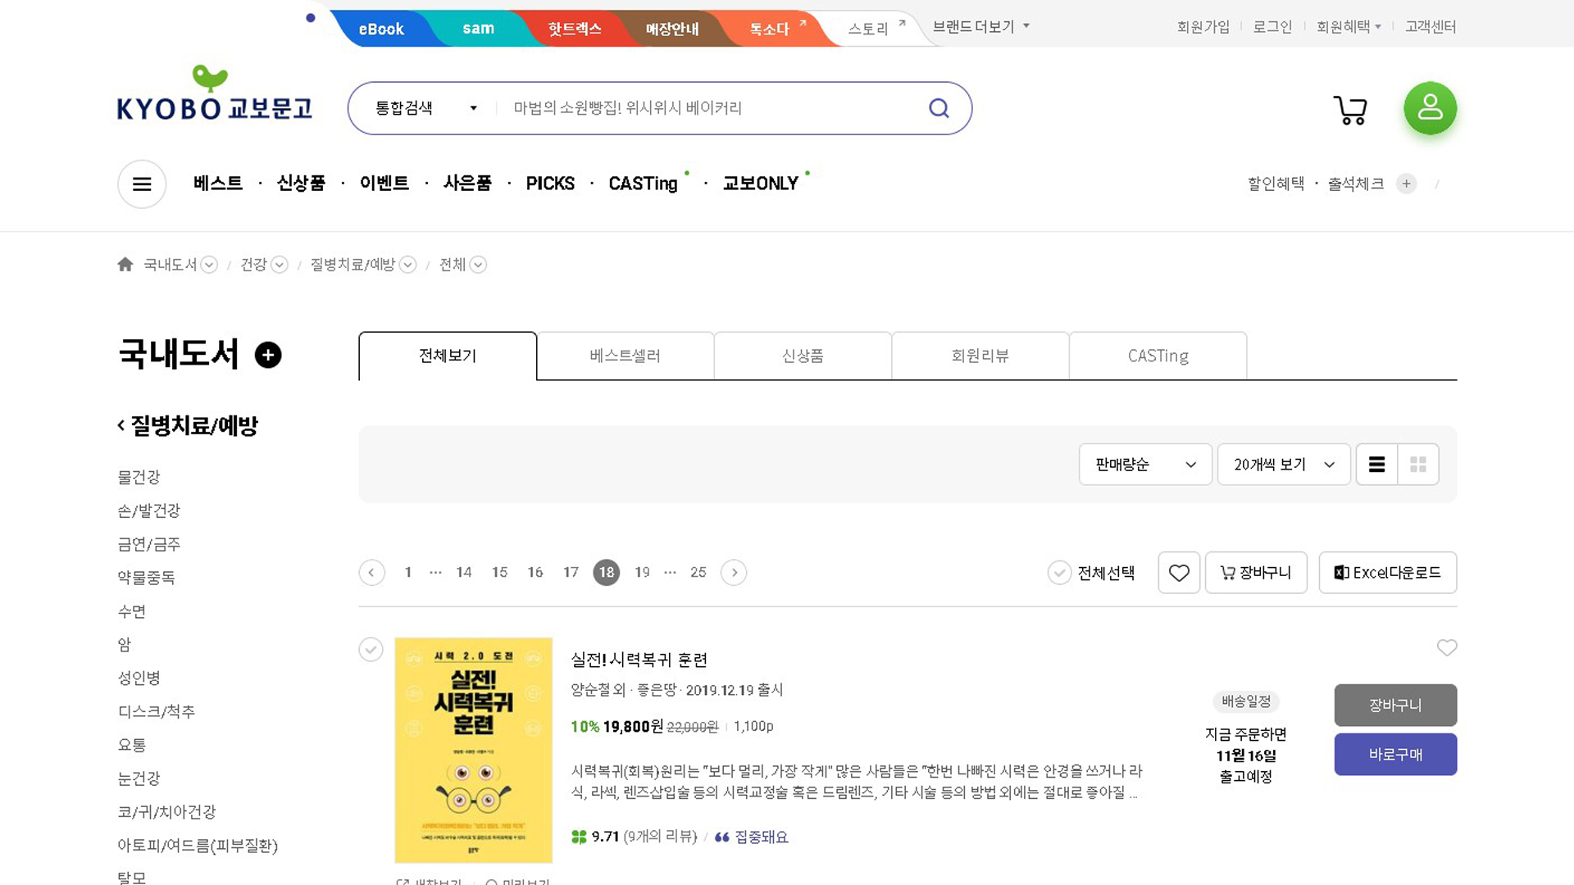
Task: Click the Excel다운로드 button
Action: point(1387,573)
